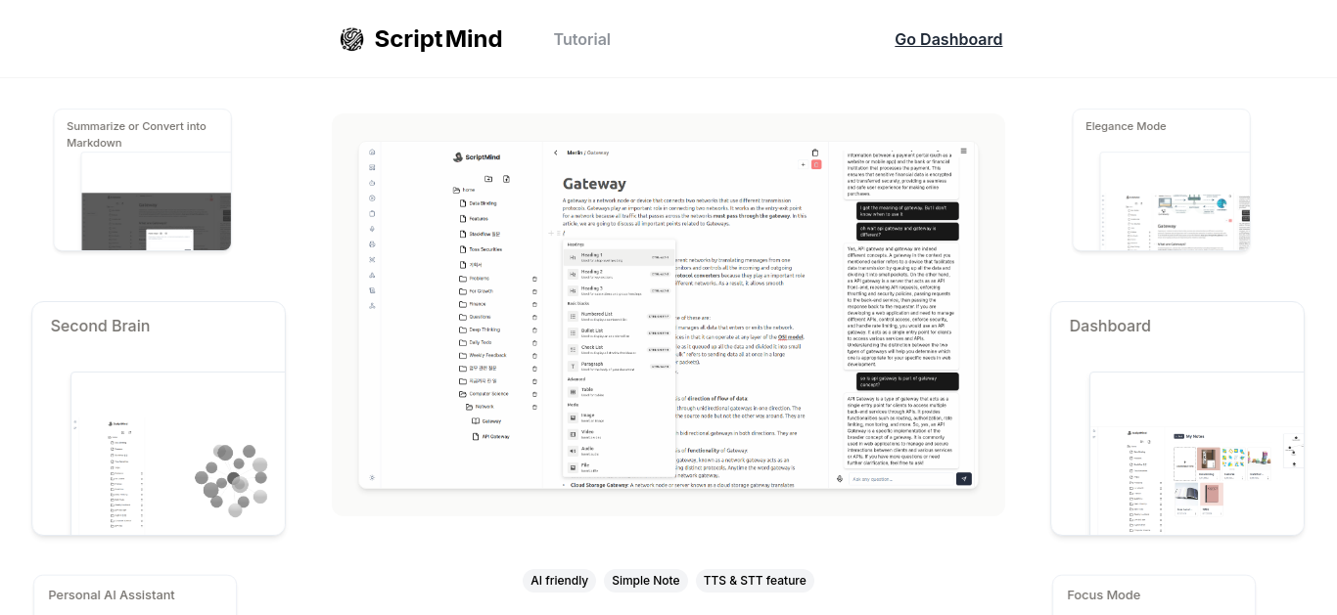
Task: Choose Table in the slash menu
Action: click(x=620, y=391)
